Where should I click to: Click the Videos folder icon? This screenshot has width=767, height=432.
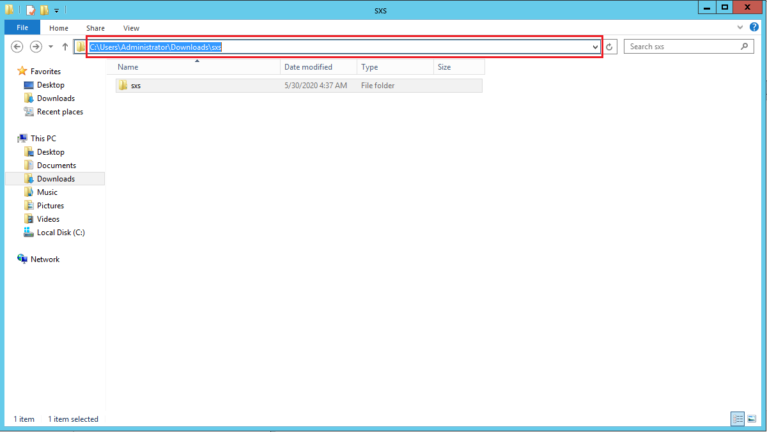(29, 219)
